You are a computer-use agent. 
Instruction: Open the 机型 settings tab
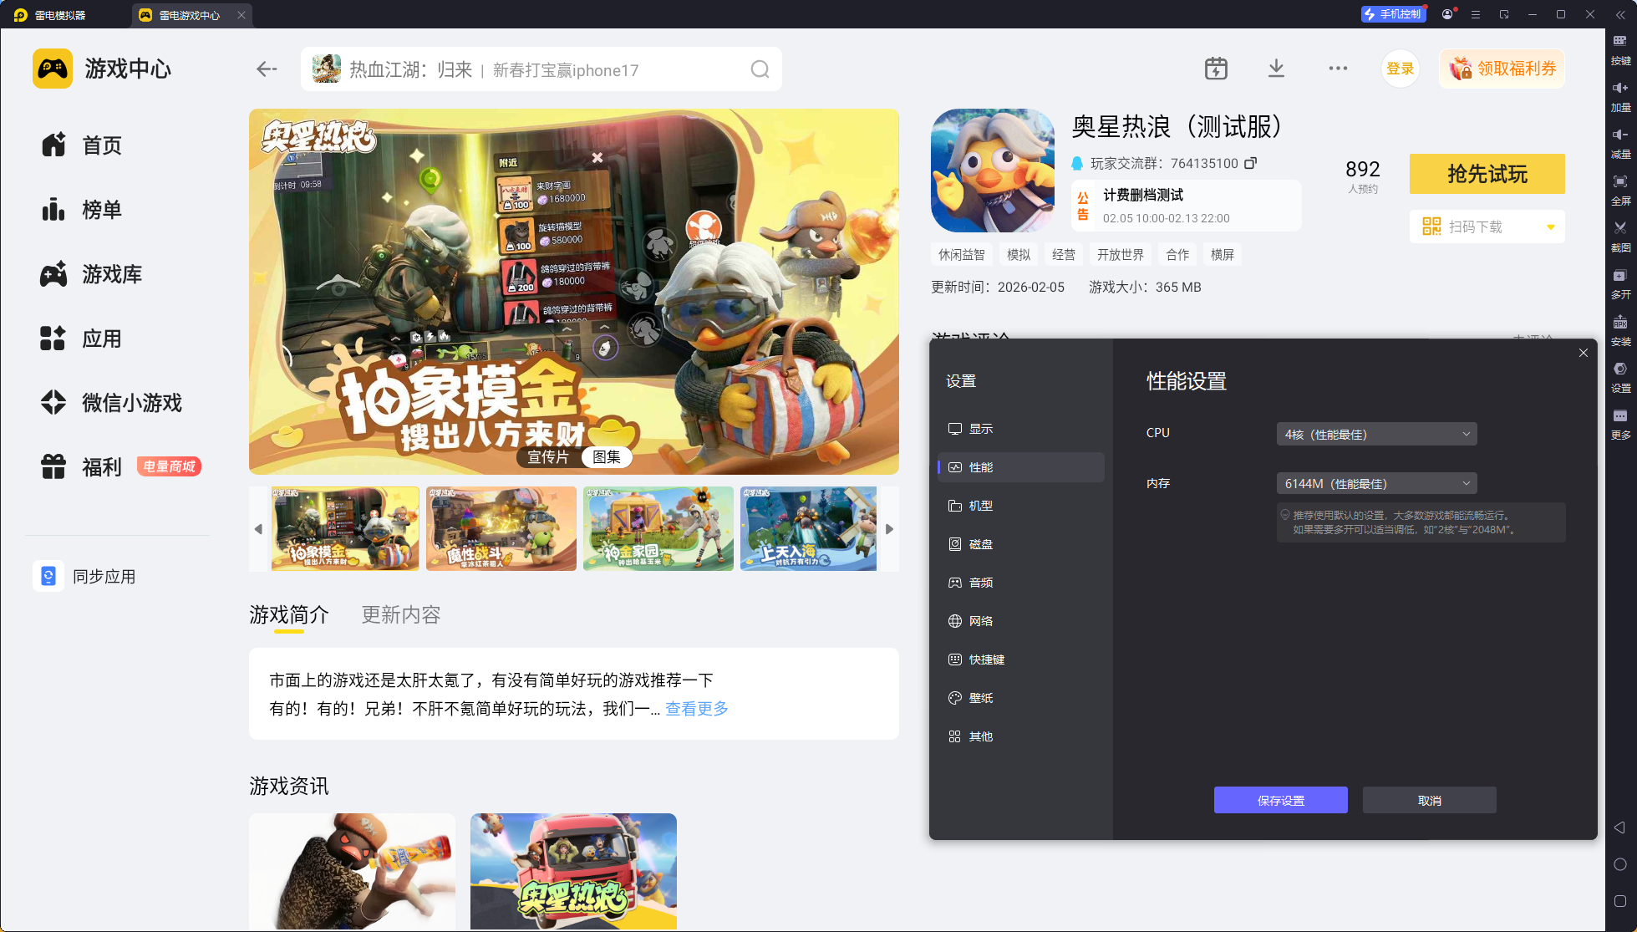pyautogui.click(x=981, y=506)
